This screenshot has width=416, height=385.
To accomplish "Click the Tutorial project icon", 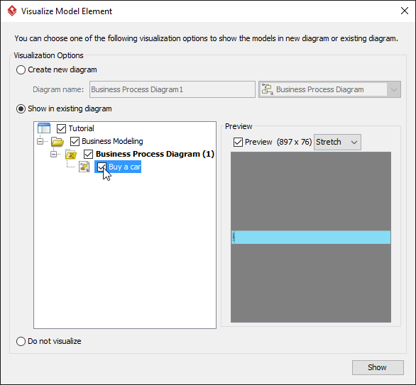I will point(44,128).
